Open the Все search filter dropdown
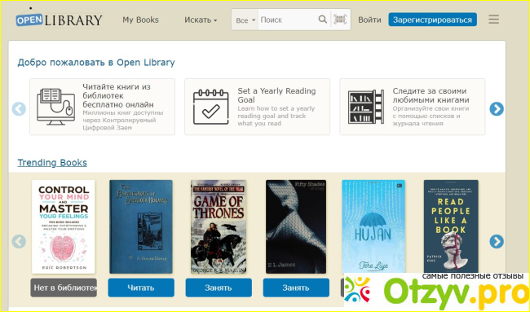530x312 pixels. pos(245,20)
